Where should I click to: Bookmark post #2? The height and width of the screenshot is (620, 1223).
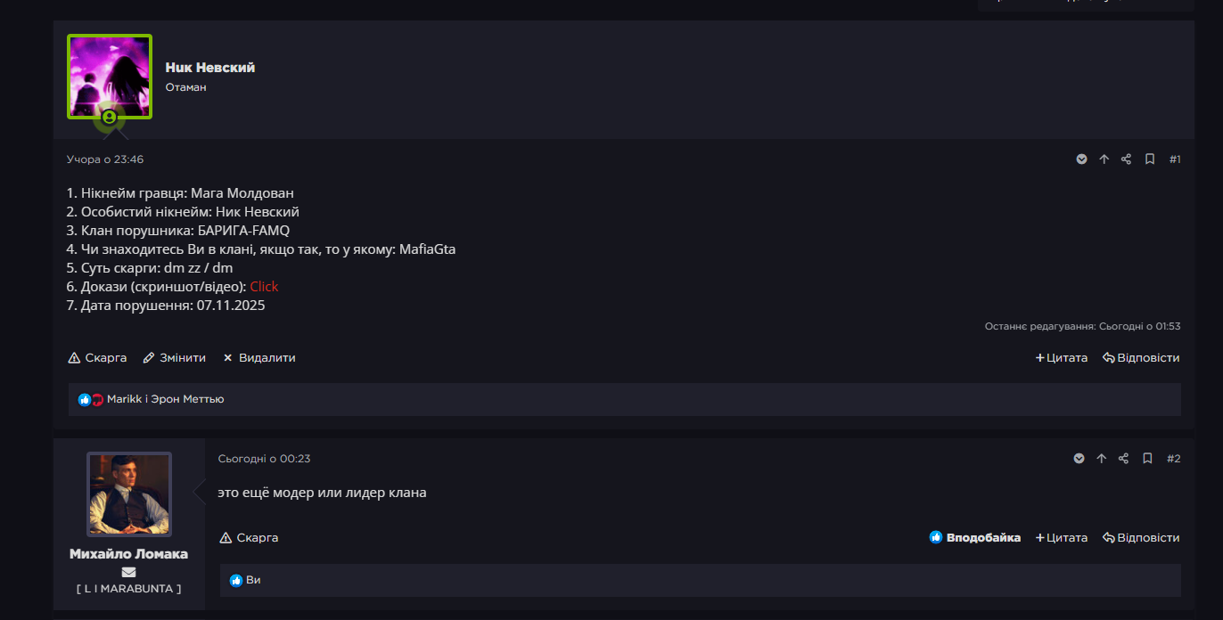(x=1147, y=459)
